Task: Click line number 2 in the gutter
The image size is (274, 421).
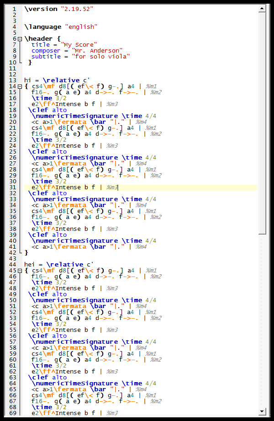Action: (15, 15)
